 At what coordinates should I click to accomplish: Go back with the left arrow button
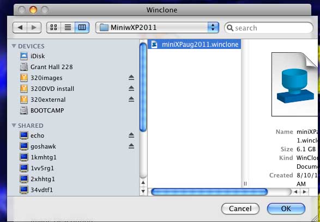[x=20, y=27]
